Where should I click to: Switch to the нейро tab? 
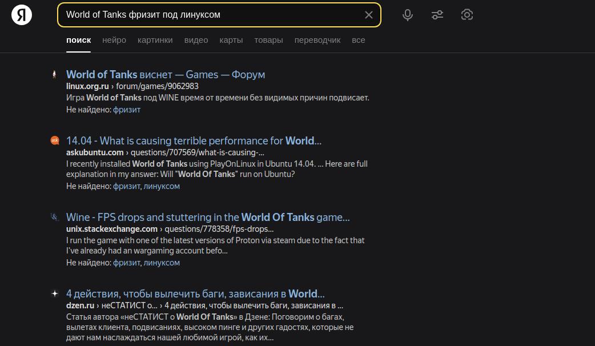click(x=114, y=40)
